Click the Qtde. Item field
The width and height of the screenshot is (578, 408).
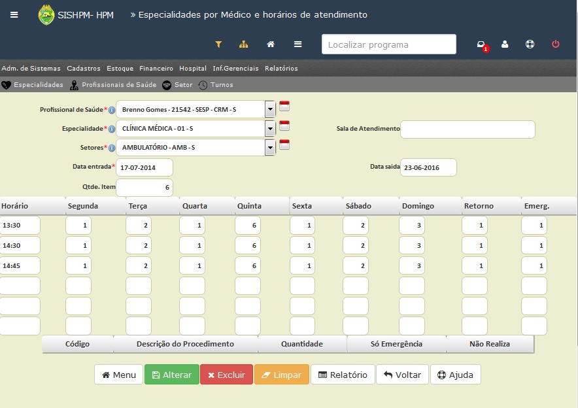[x=144, y=187]
